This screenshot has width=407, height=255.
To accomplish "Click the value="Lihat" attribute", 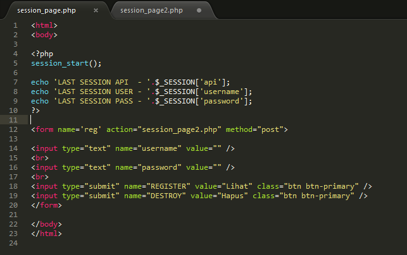I will (223, 186).
